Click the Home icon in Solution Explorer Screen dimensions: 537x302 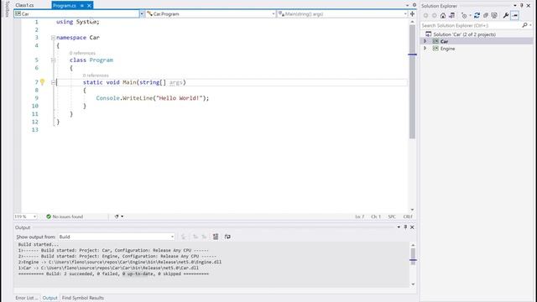(x=443, y=15)
